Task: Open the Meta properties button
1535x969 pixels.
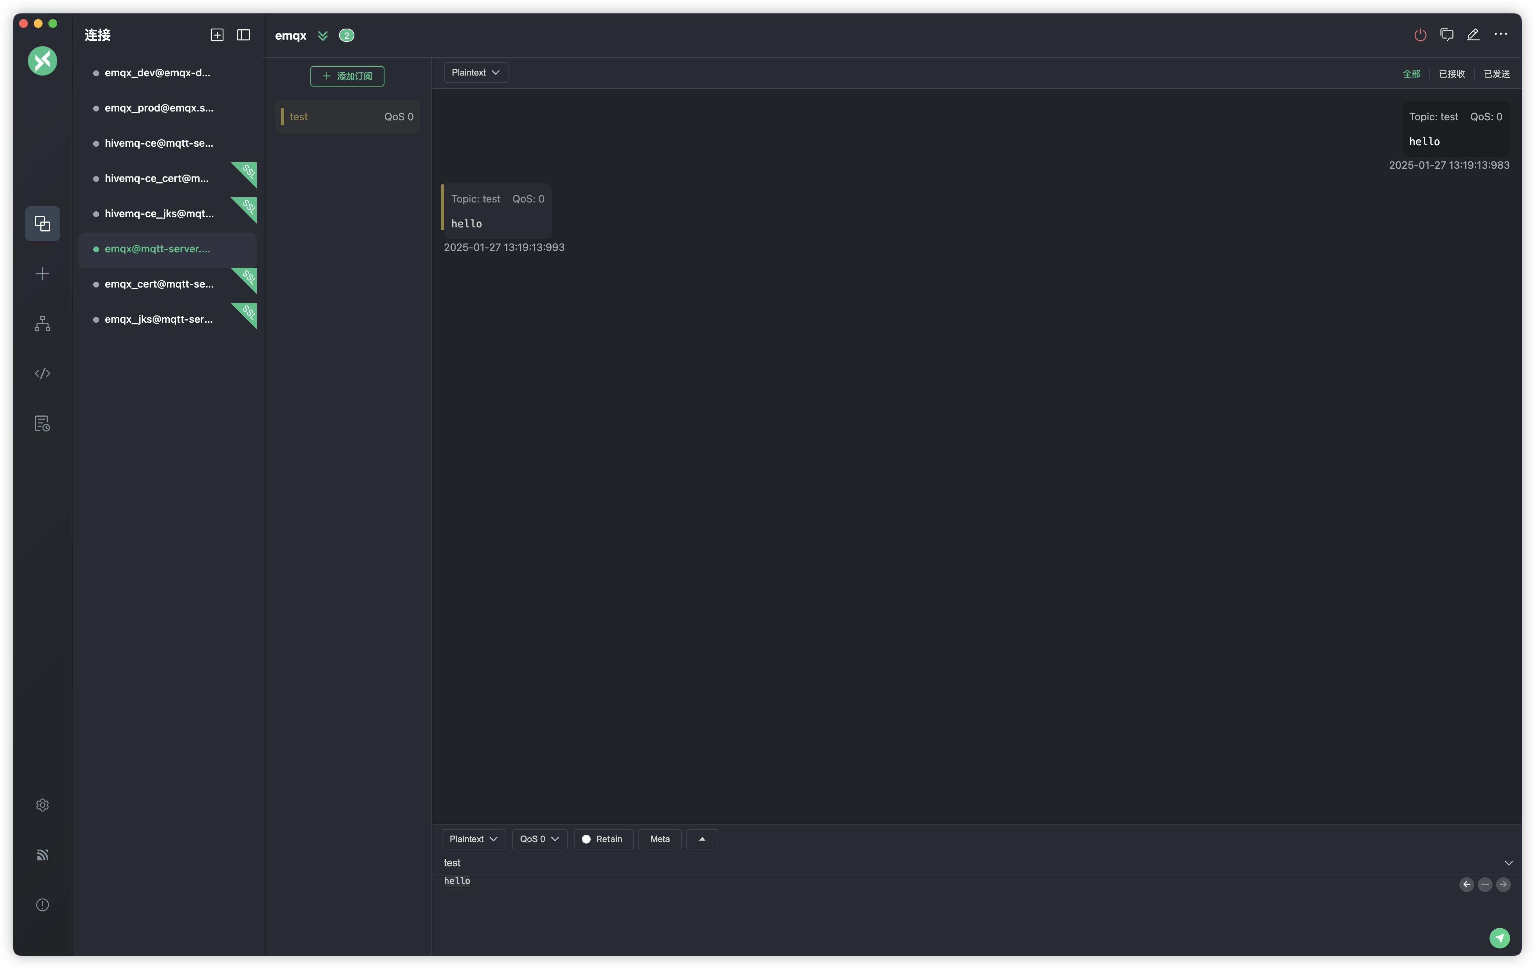Action: coord(660,839)
